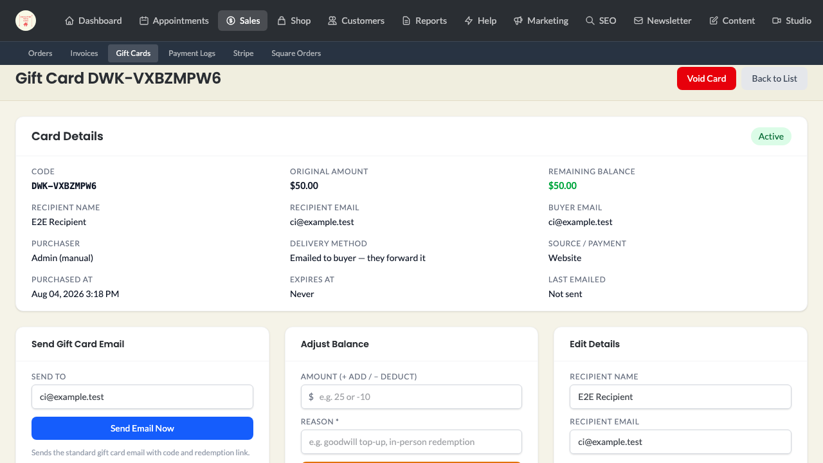The height and width of the screenshot is (463, 823).
Task: Click the Amount adjustment input field
Action: tap(411, 397)
